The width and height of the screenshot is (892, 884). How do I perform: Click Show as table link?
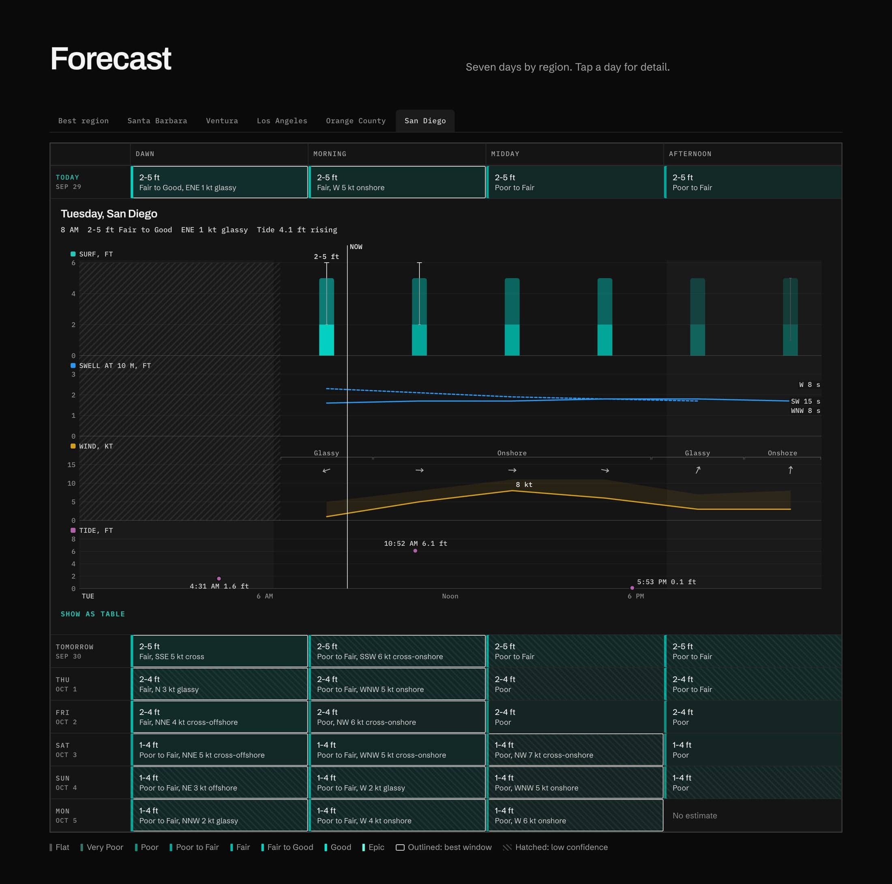(x=93, y=614)
